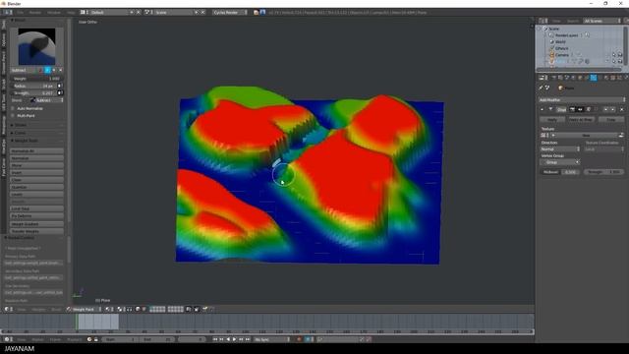Open the World properties tab icon

(x=573, y=78)
